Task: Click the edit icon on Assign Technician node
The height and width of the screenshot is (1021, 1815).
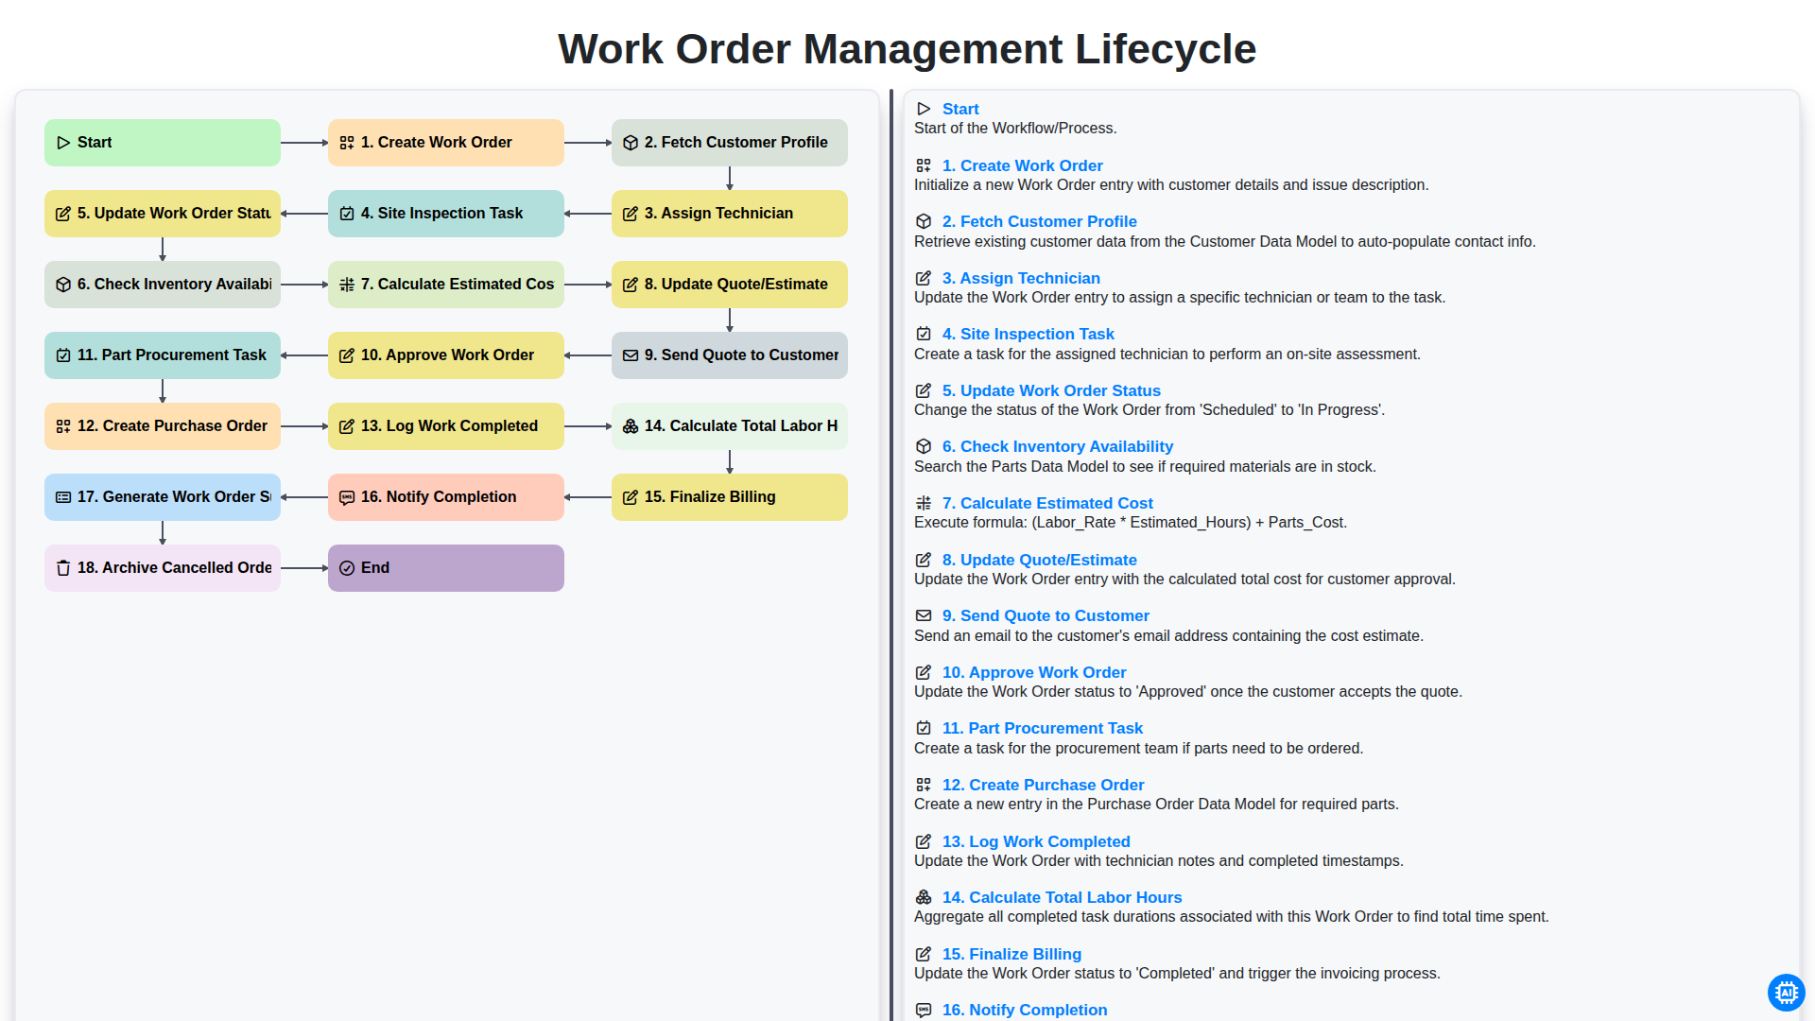Action: pyautogui.click(x=631, y=214)
